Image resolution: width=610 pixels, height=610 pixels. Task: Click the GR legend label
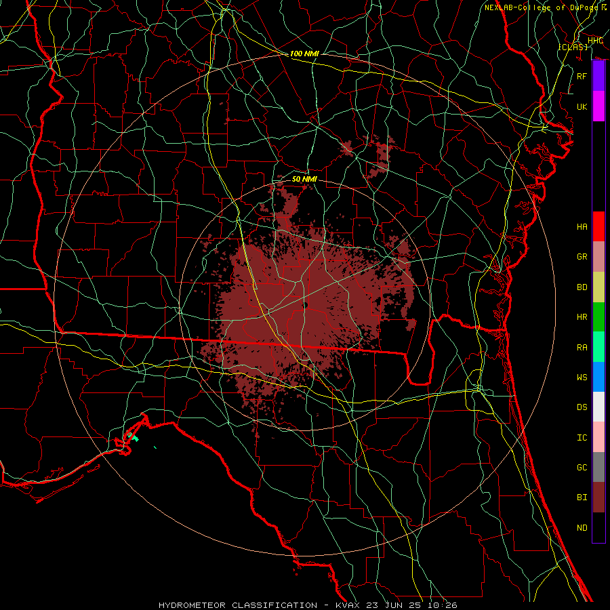pos(582,257)
